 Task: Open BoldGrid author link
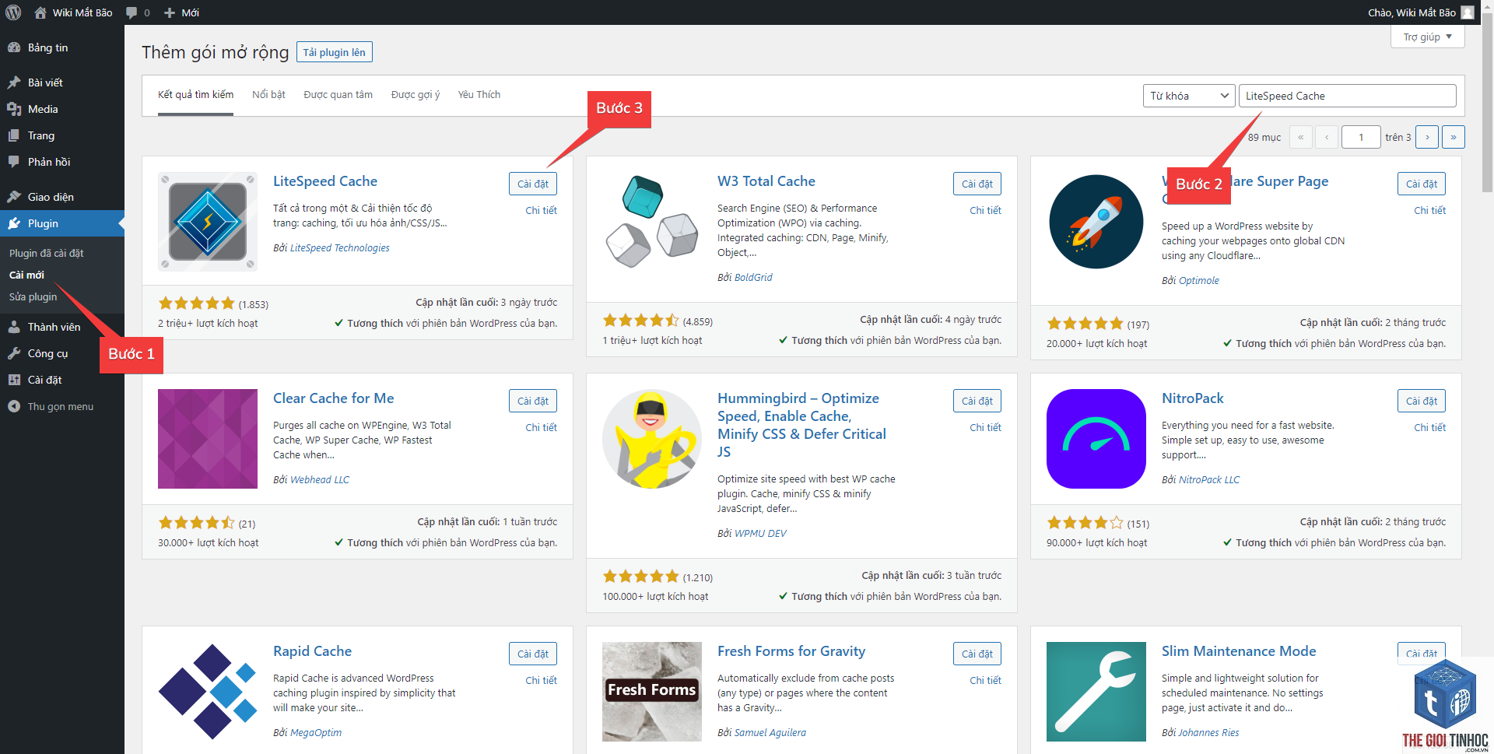753,277
